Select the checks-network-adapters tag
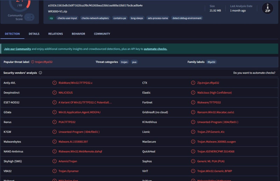Screen dimensions: 280x181 click(x=95, y=18)
